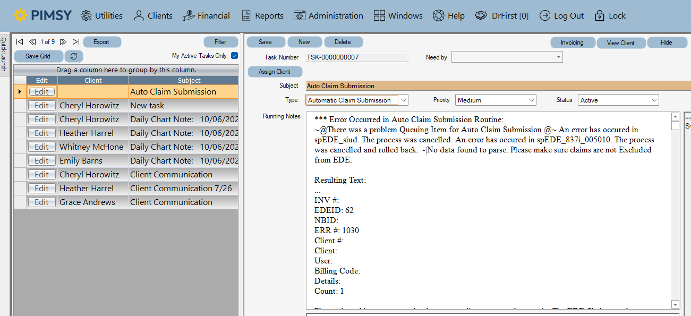Screen dimensions: 691x316
Task: Uncheck My Active Tasks Only
Action: pyautogui.click(x=234, y=55)
